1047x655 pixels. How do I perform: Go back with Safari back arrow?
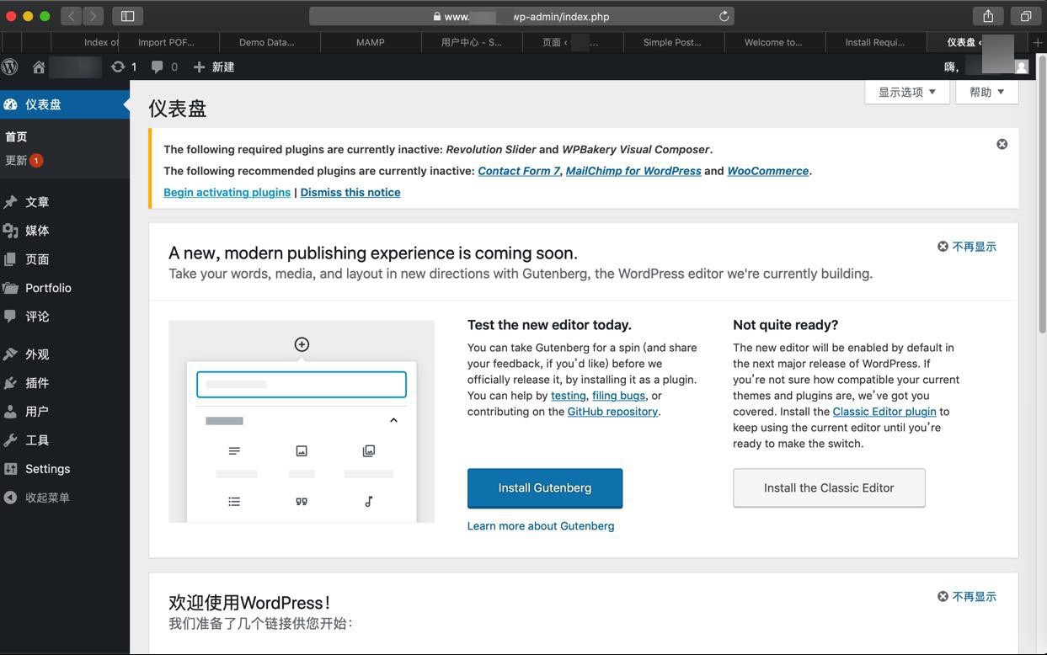tap(72, 16)
